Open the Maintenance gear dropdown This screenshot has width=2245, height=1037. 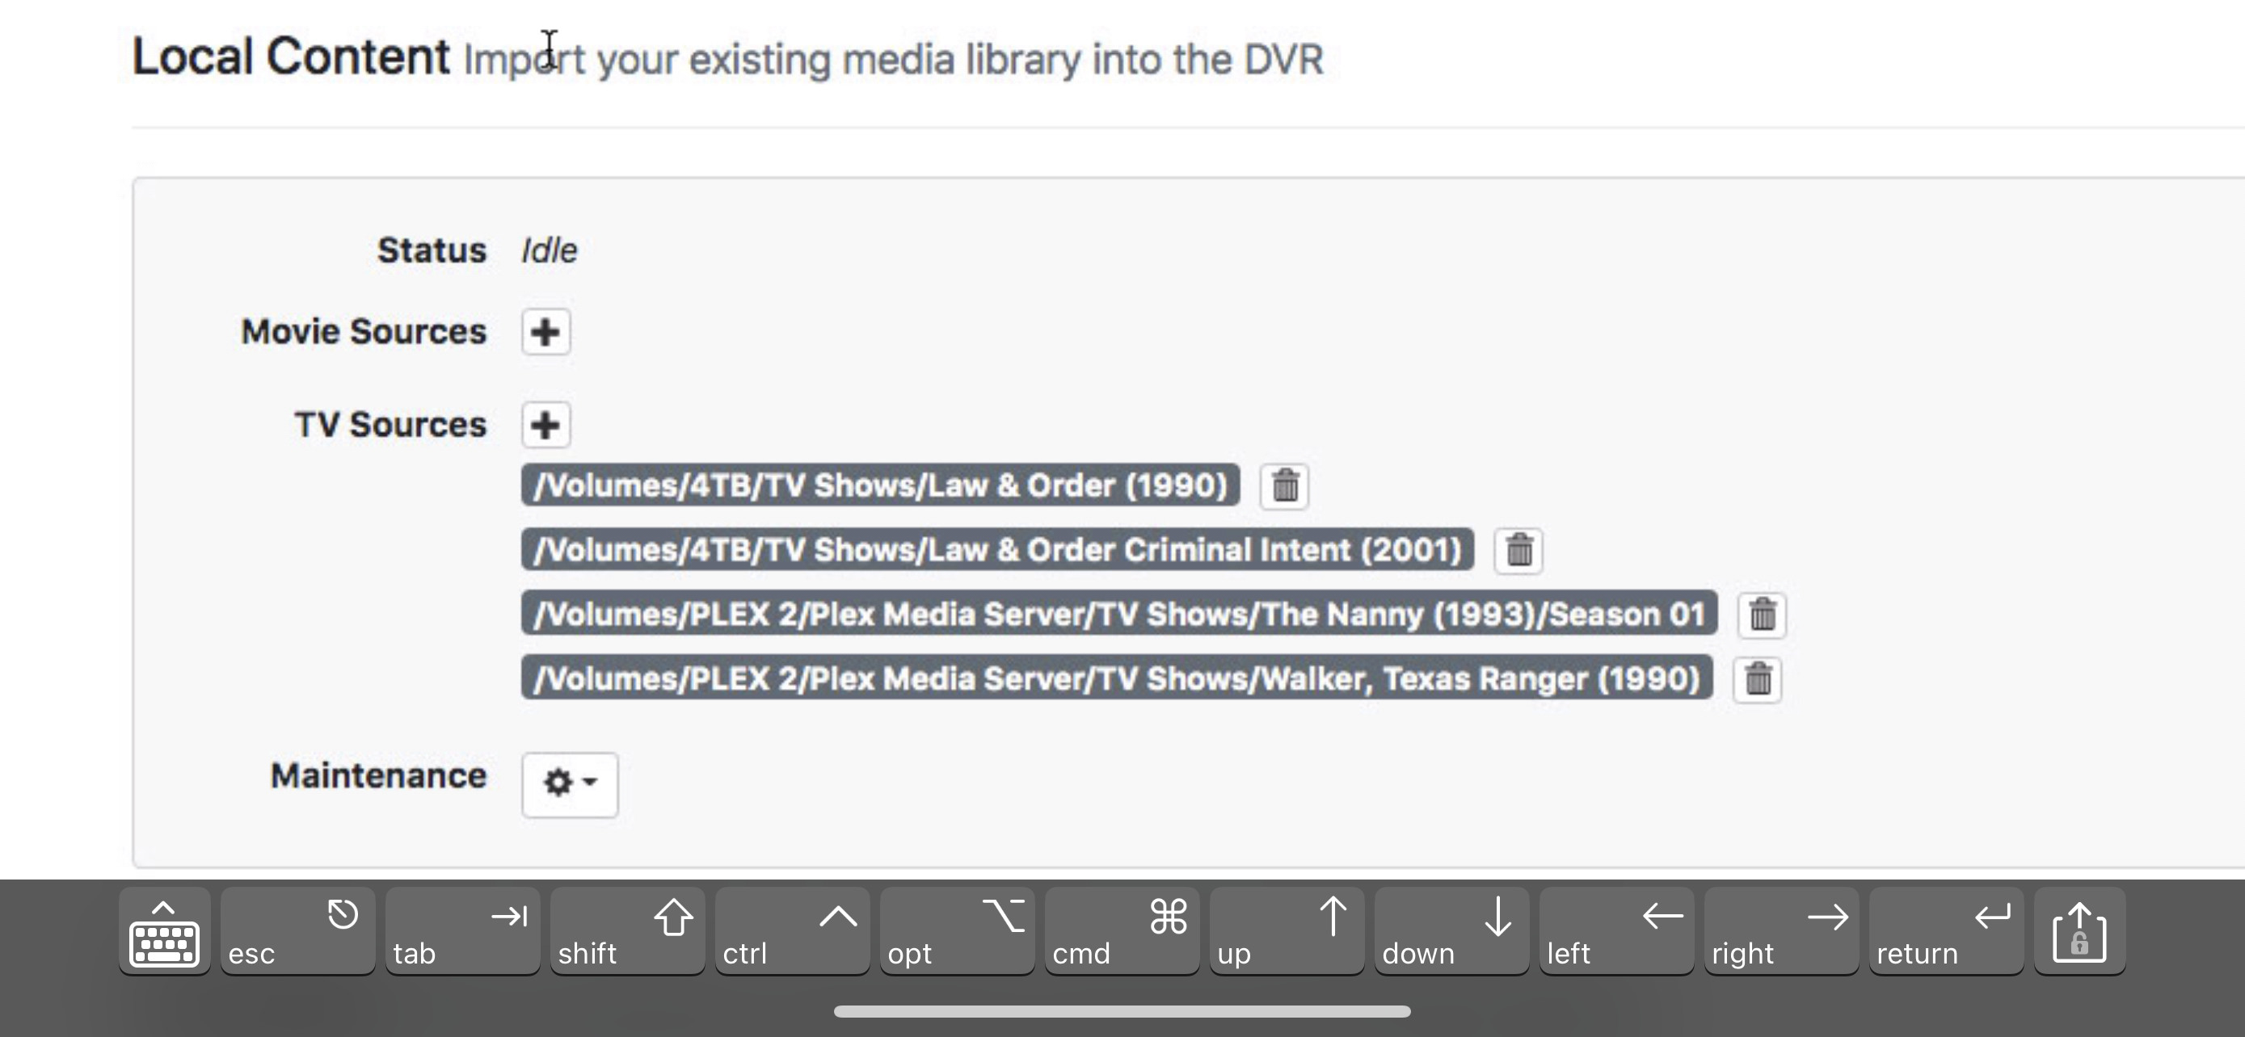[x=569, y=783]
